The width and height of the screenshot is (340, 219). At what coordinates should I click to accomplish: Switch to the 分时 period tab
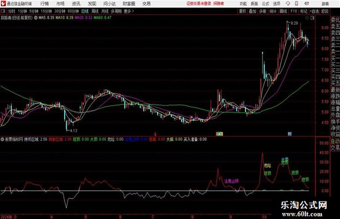pyautogui.click(x=12, y=11)
